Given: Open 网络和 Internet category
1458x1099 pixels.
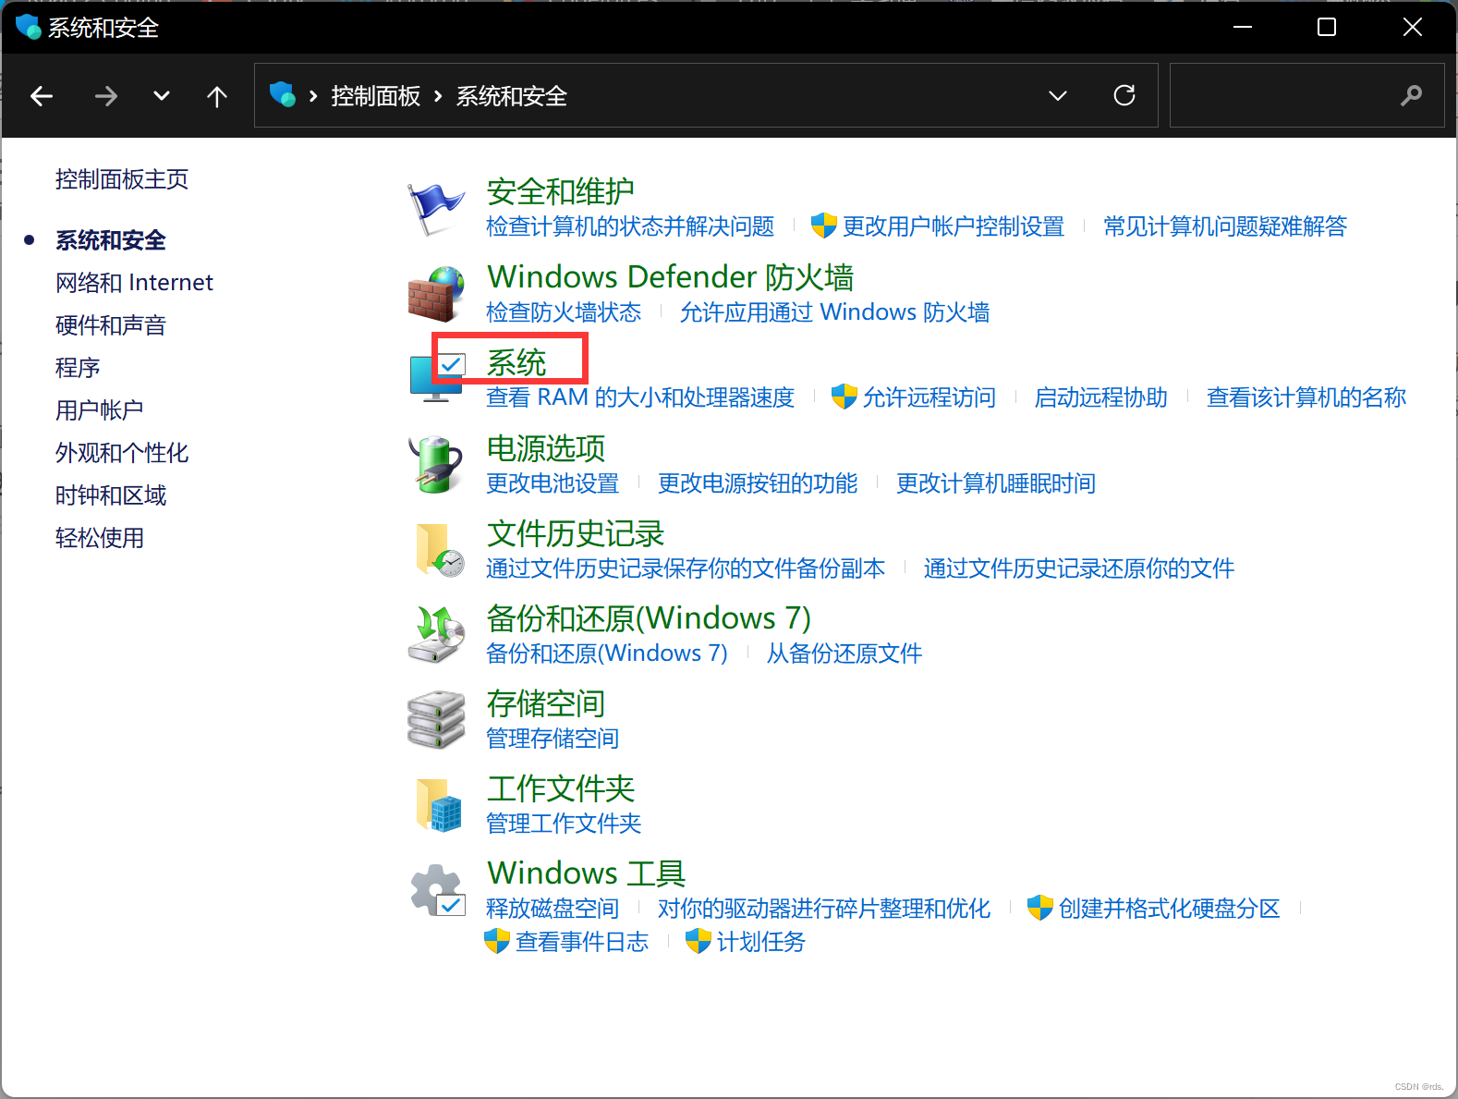Looking at the screenshot, I should [x=134, y=283].
